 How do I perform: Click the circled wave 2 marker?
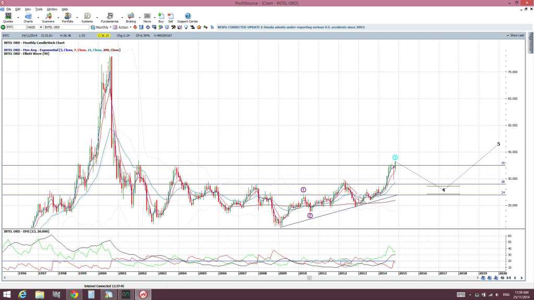310,216
